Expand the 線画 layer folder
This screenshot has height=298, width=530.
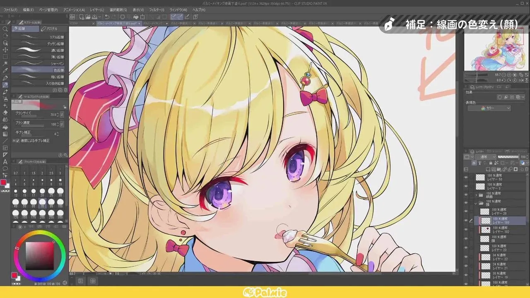[x=476, y=195]
